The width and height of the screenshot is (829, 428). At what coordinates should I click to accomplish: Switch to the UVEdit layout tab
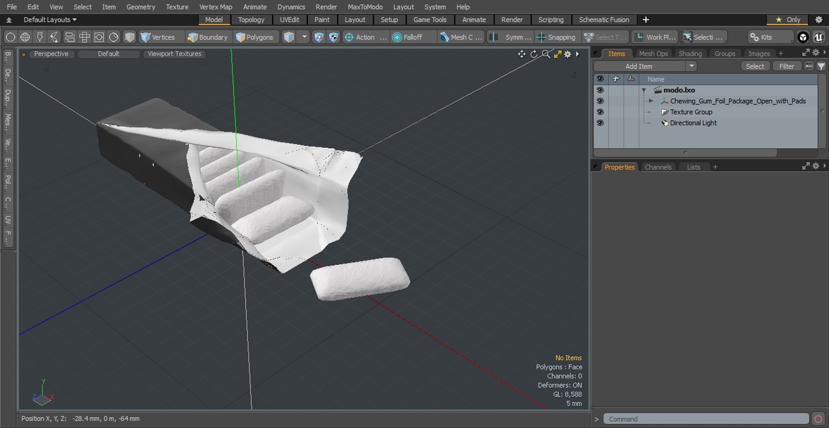[x=289, y=19]
